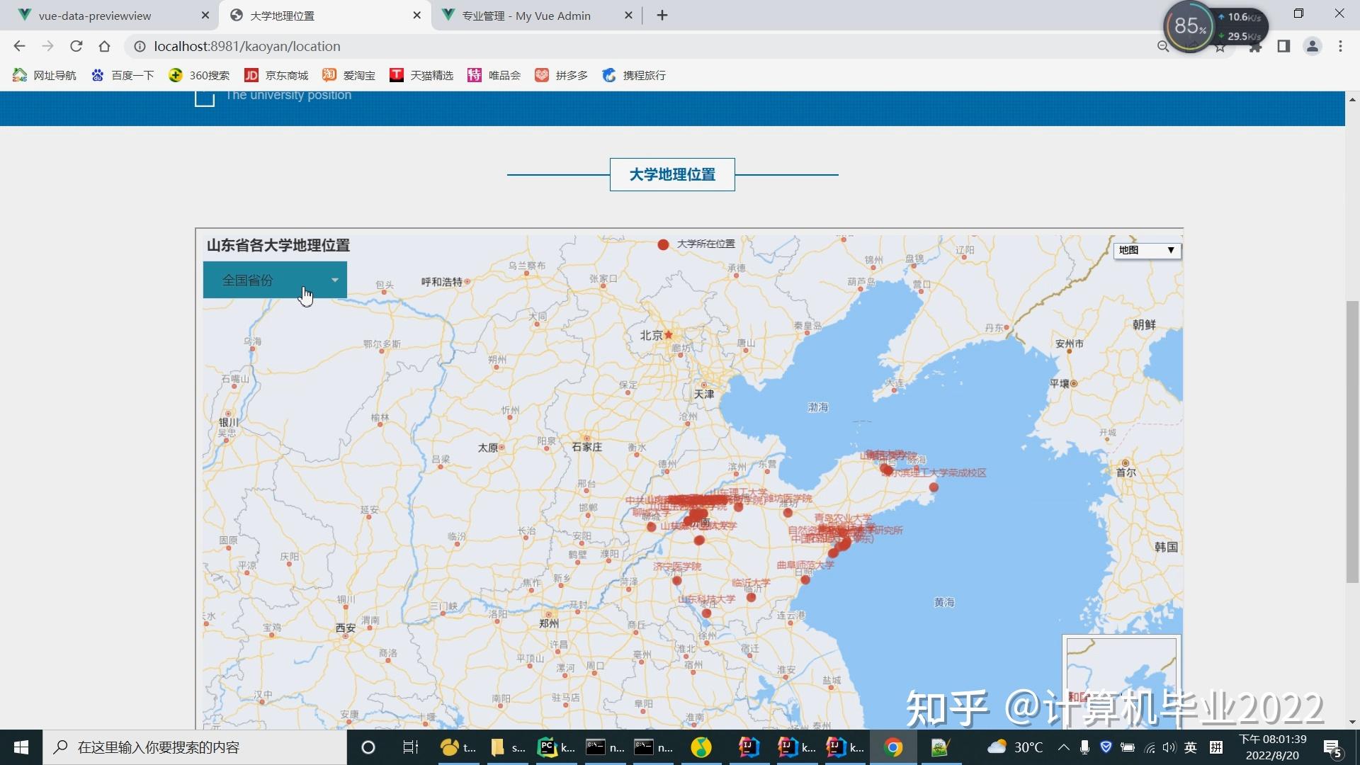
Task: Open the 京东商城 bookmark
Action: tap(276, 75)
